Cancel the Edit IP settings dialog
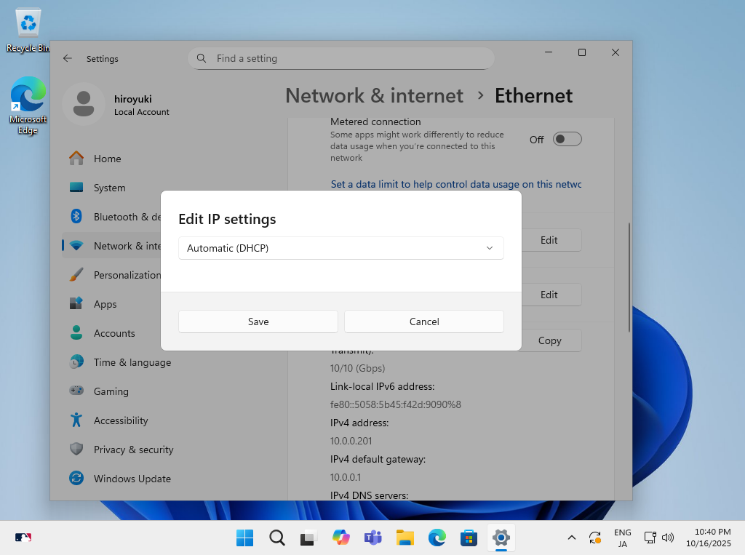This screenshot has width=745, height=555. tap(423, 322)
